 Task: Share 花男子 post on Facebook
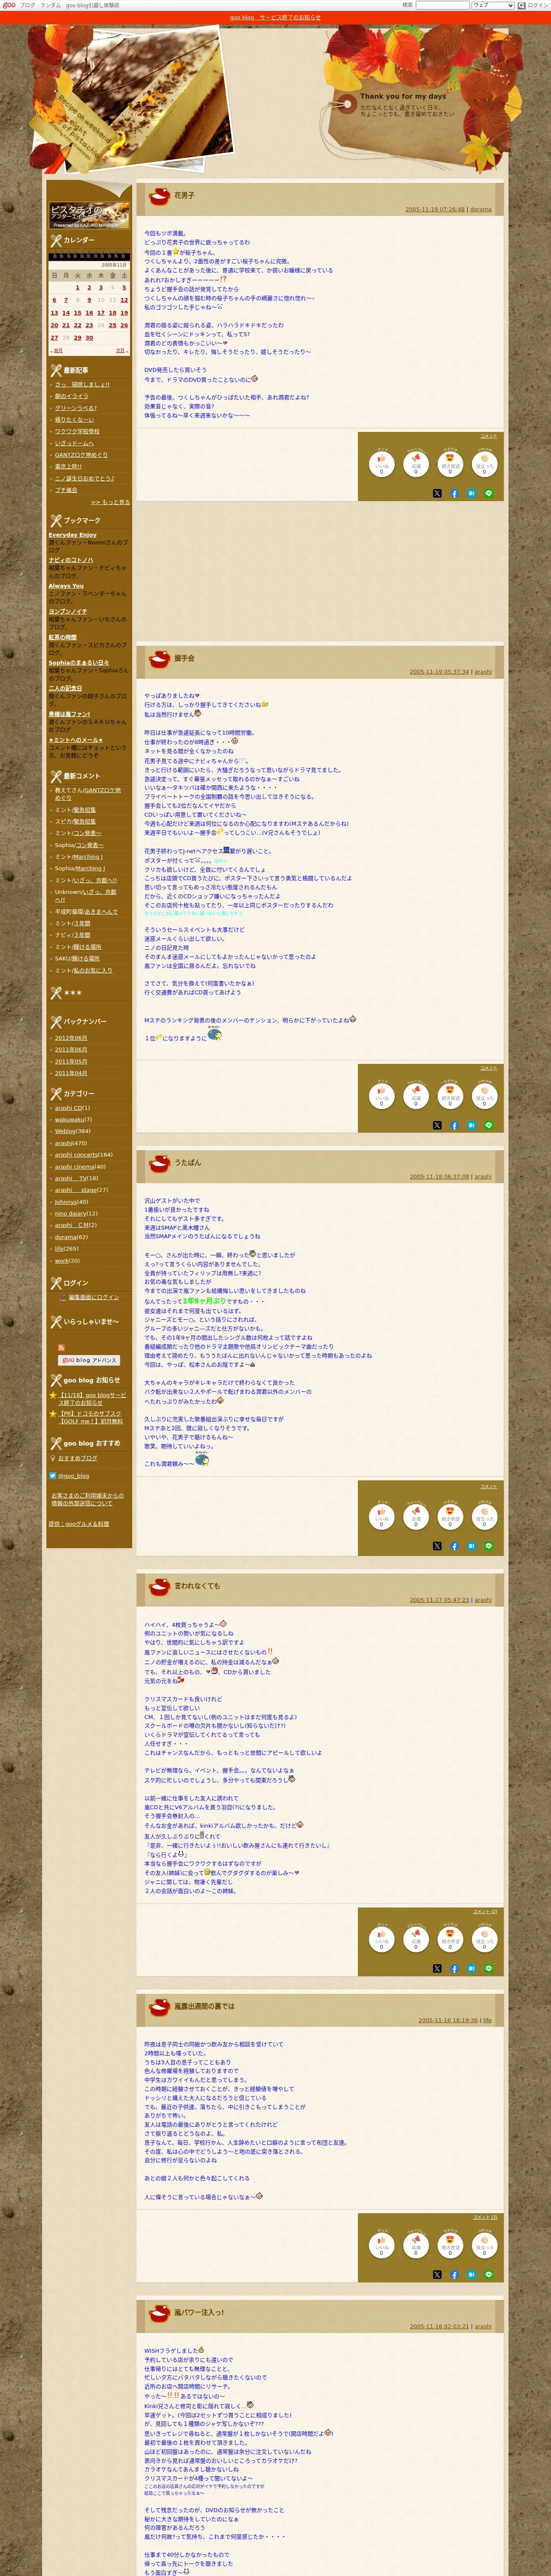pos(454,493)
